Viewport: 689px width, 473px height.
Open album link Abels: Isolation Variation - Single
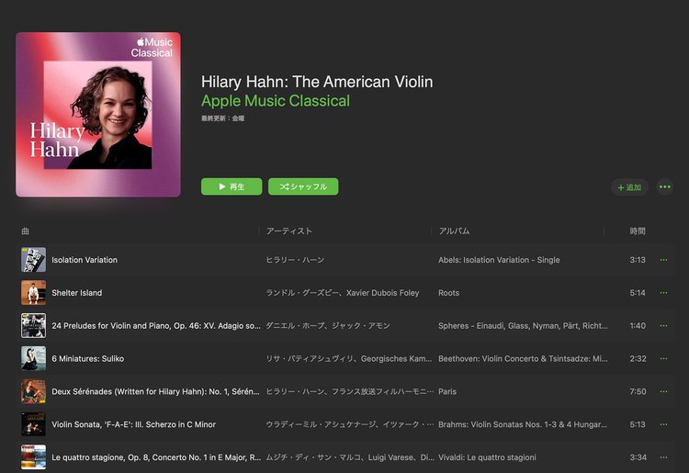[499, 260]
